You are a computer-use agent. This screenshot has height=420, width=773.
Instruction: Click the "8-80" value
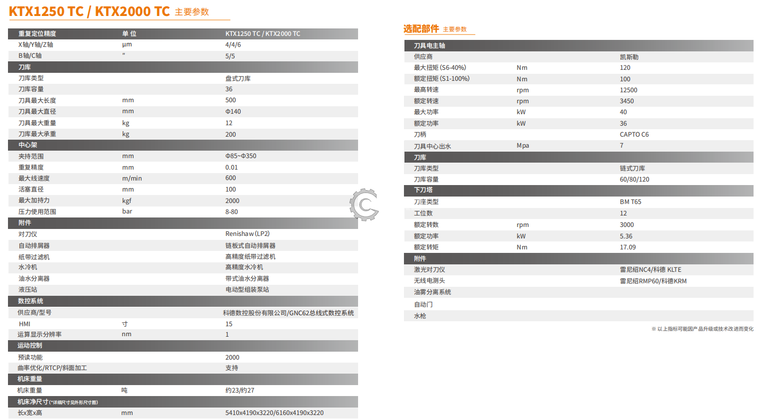231,211
